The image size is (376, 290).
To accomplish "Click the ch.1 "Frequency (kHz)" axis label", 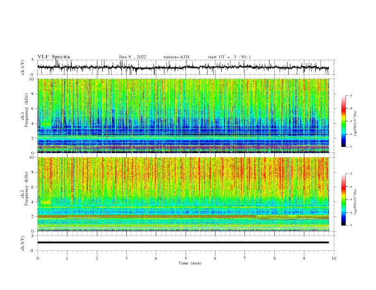I will click(27, 109).
